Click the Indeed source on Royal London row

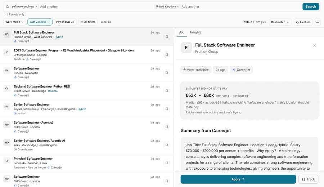pos(20,113)
